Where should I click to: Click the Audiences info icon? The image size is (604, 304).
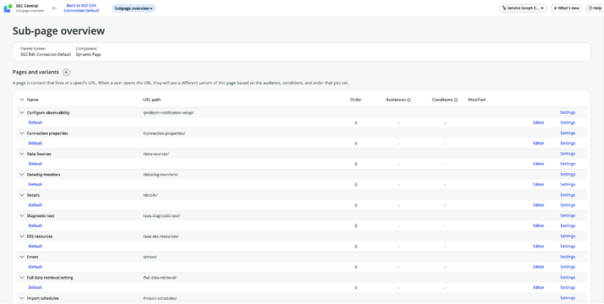point(409,100)
